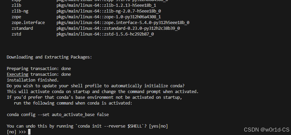Click the terminal cursor after the >>> prompt
This screenshot has width=291, height=135.
(x=29, y=132)
